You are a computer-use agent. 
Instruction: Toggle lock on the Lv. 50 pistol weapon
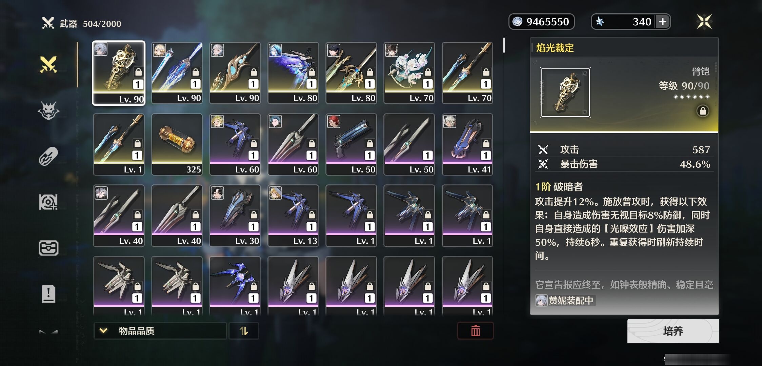[370, 143]
